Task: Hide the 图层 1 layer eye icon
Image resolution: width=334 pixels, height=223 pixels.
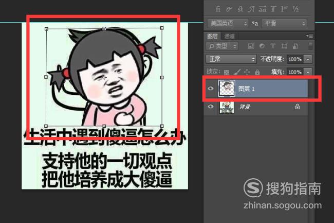Action: point(211,88)
